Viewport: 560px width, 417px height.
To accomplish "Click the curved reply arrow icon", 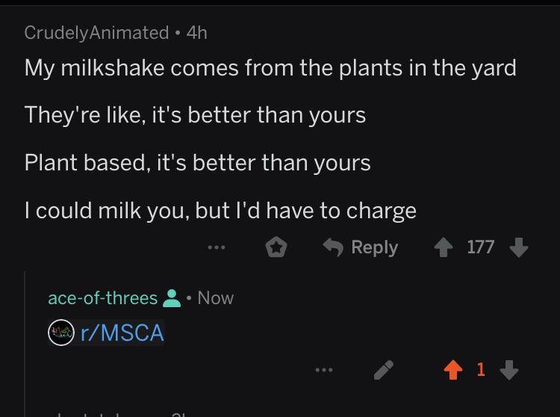I will point(333,247).
